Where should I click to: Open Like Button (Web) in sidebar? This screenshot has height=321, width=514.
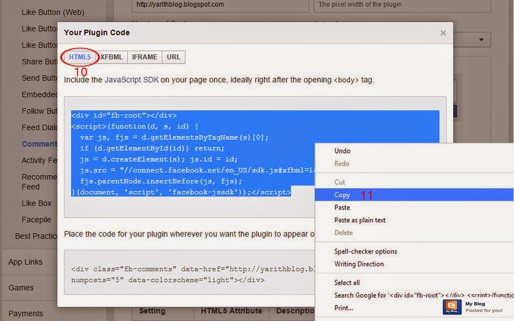(x=53, y=12)
